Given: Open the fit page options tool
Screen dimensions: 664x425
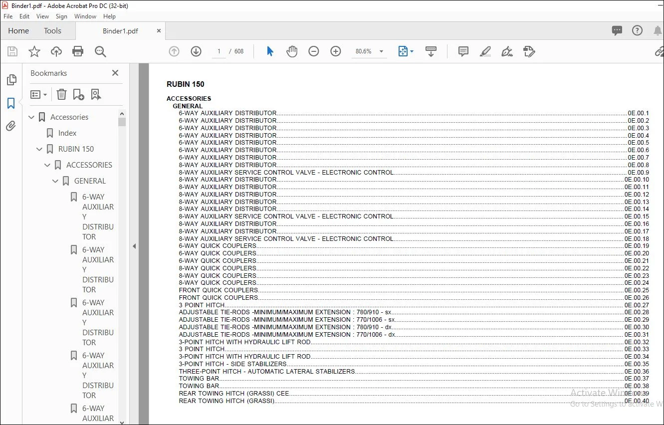Looking at the screenshot, I should click(x=406, y=51).
